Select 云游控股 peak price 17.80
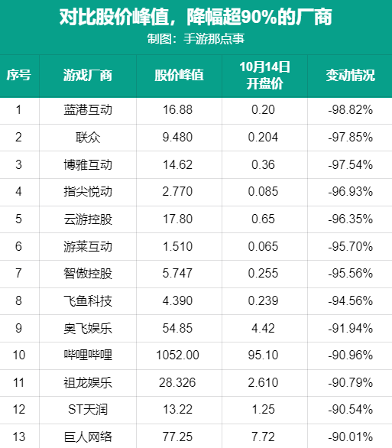 [x=177, y=219]
